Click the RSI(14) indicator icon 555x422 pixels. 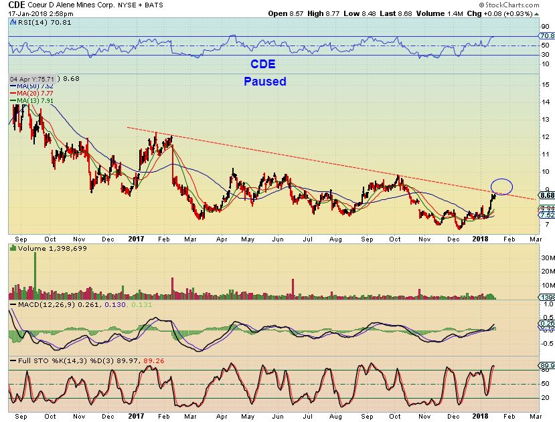[13, 22]
